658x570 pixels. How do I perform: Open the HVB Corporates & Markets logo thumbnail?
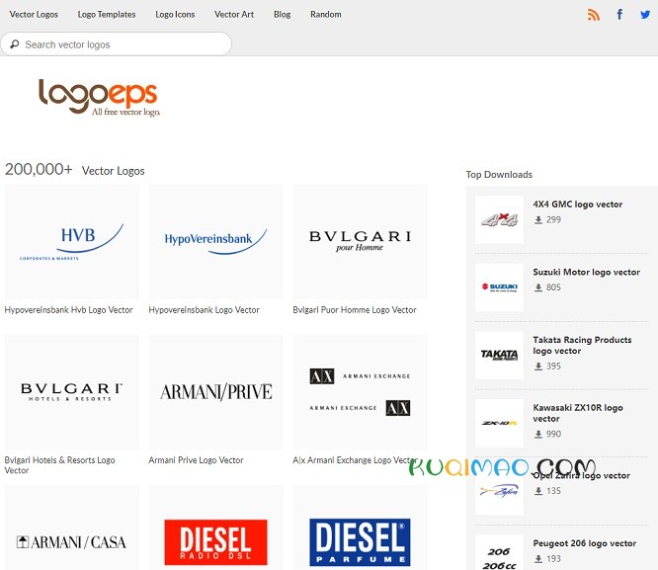click(72, 242)
